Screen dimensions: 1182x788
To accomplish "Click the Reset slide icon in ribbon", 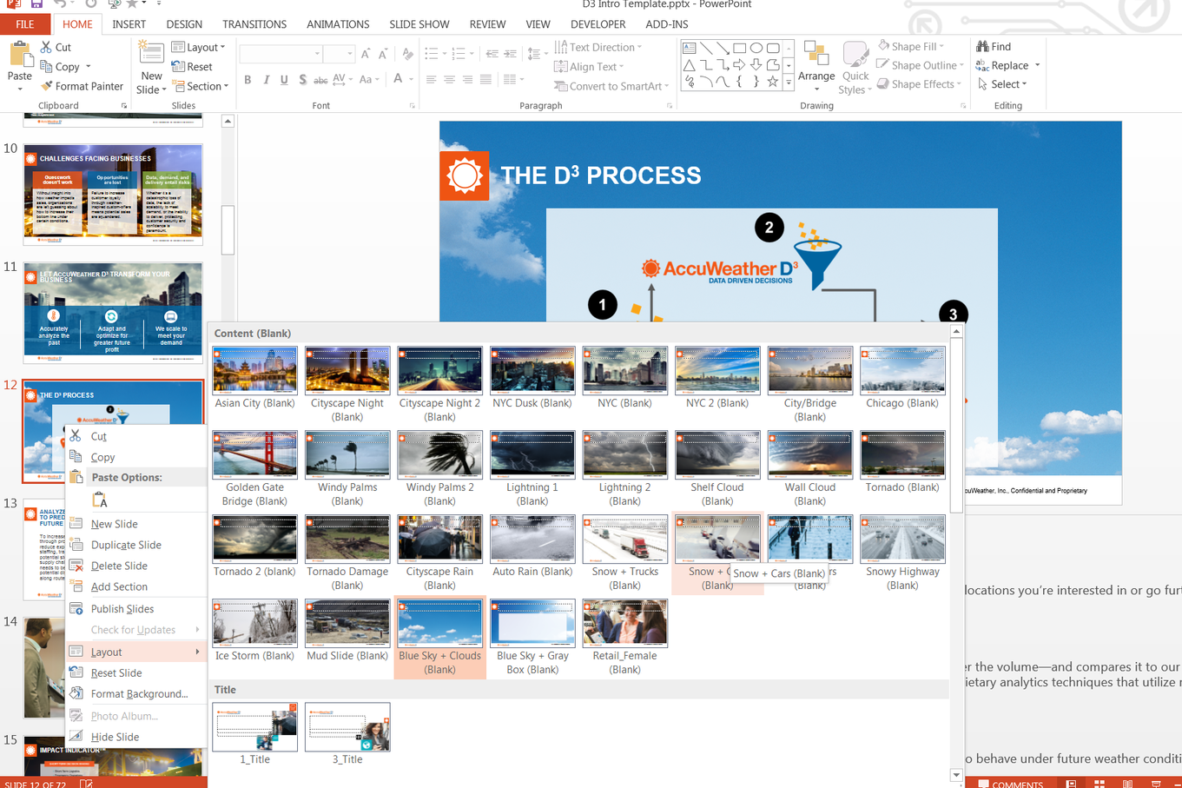I will pos(178,67).
